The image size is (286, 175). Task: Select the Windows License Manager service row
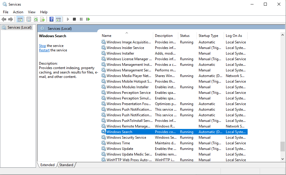coord(174,59)
